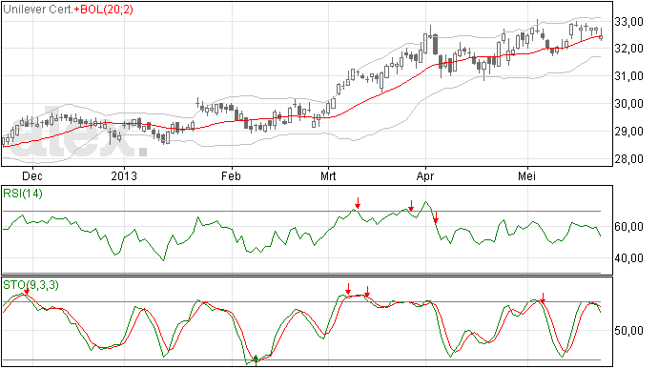Select the Apr month axis label

425,175
